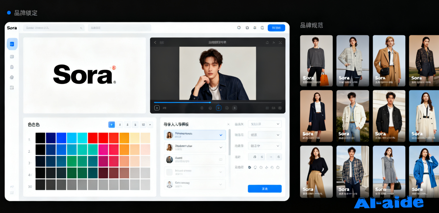Select the 品牌规范 section header on the right
This screenshot has height=213, width=439.
pyautogui.click(x=312, y=25)
